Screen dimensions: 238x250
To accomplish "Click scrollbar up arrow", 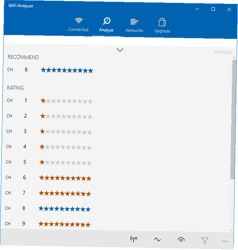I will pyautogui.click(x=234, y=58).
